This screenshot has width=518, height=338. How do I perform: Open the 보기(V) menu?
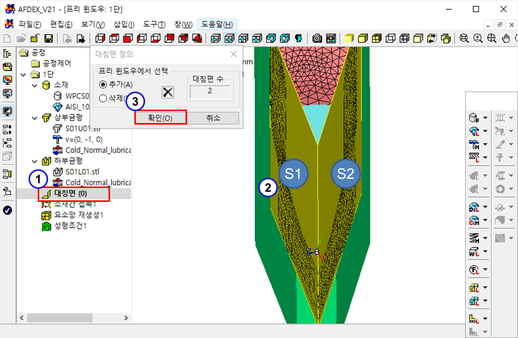(93, 25)
